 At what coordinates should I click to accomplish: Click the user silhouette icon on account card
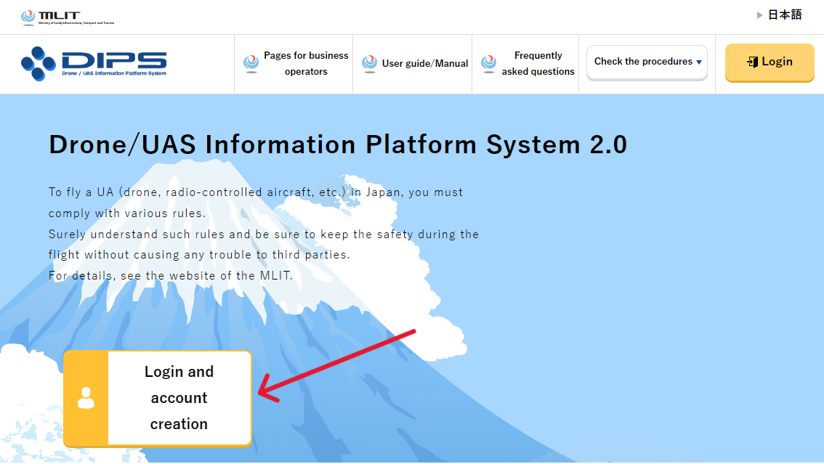(86, 398)
